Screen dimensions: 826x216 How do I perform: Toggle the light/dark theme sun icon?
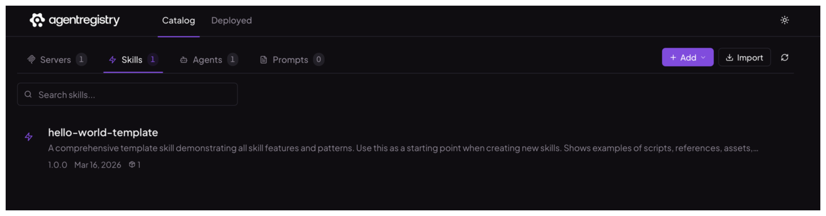tap(784, 20)
